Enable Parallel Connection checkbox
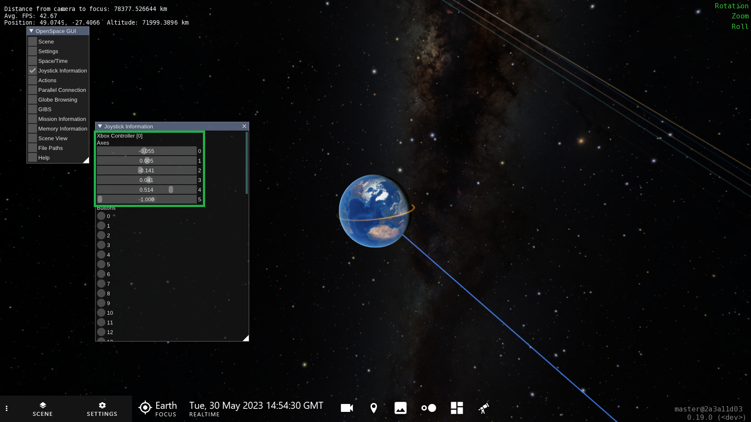 pos(33,90)
